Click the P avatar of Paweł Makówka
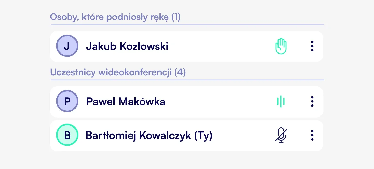 [x=67, y=101]
